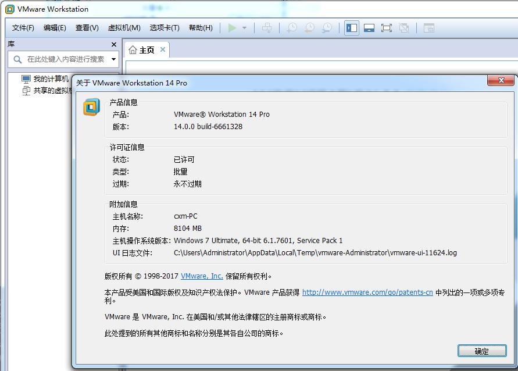Toggle the show library panel icon
The image size is (518, 371).
[x=352, y=28]
